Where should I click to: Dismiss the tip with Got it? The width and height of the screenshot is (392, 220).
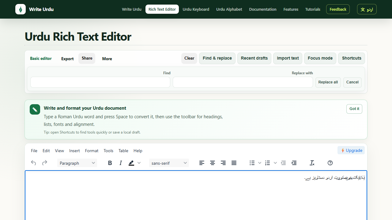pos(354,109)
